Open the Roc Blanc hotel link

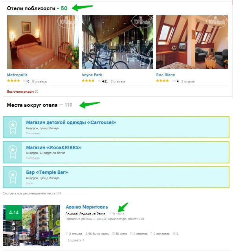[x=165, y=75]
